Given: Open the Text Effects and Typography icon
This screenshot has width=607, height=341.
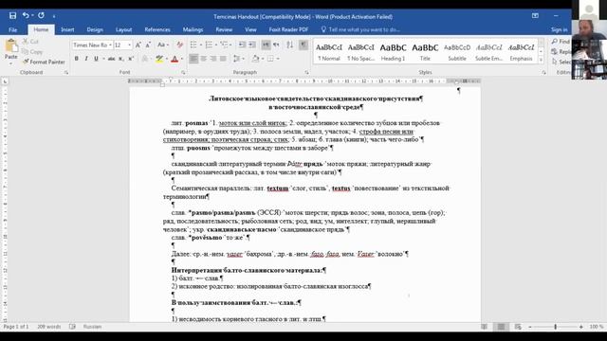Looking at the screenshot, I should [145, 59].
